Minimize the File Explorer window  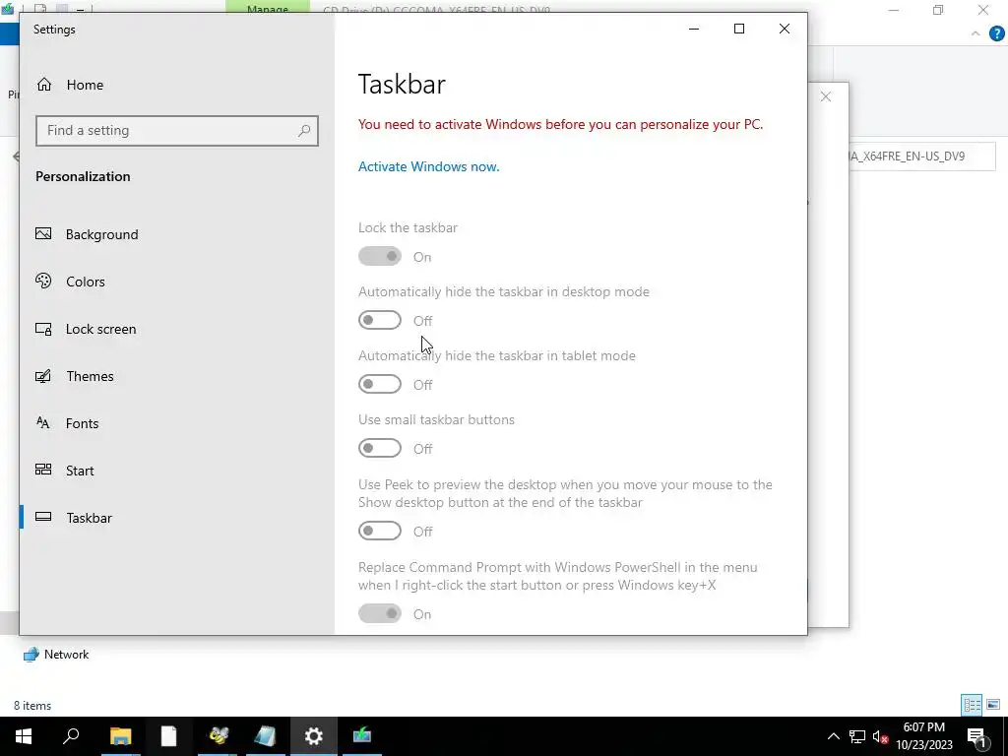tap(894, 10)
